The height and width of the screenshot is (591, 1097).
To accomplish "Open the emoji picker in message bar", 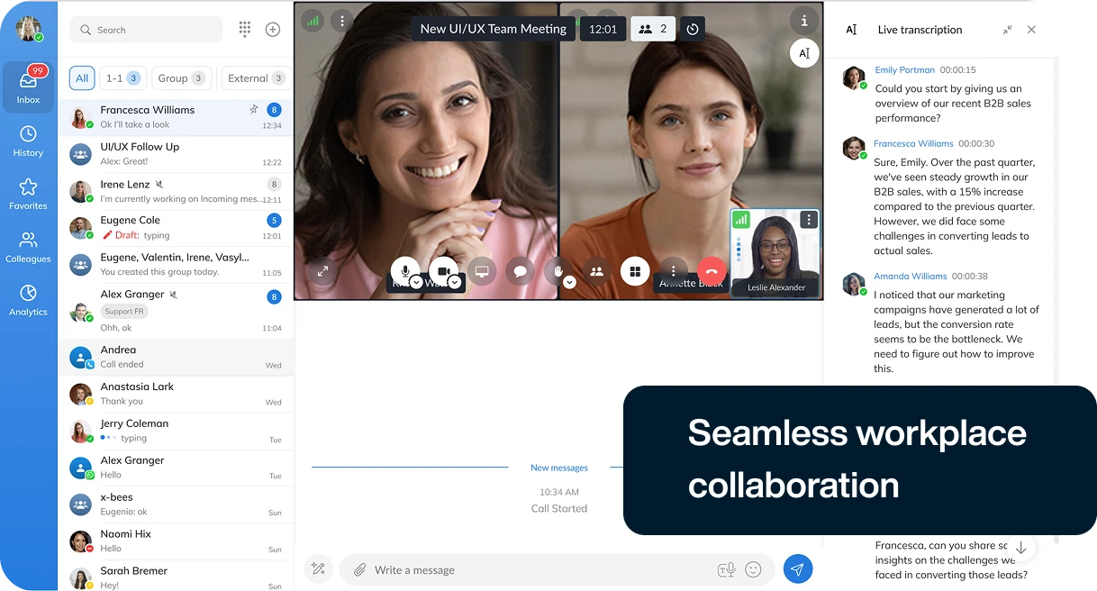I will 754,569.
